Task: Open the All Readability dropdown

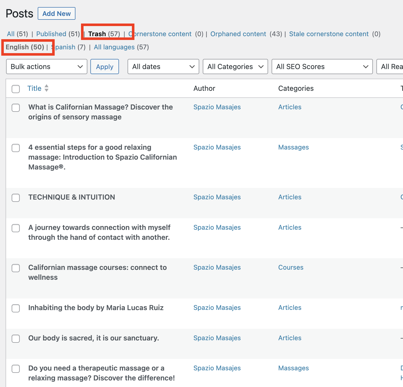Action: (390, 67)
